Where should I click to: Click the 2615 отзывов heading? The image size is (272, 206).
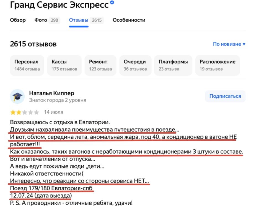(33, 44)
